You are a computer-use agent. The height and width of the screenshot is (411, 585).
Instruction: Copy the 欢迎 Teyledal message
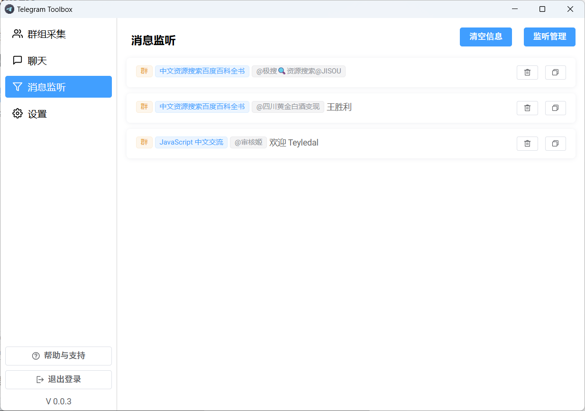[555, 143]
